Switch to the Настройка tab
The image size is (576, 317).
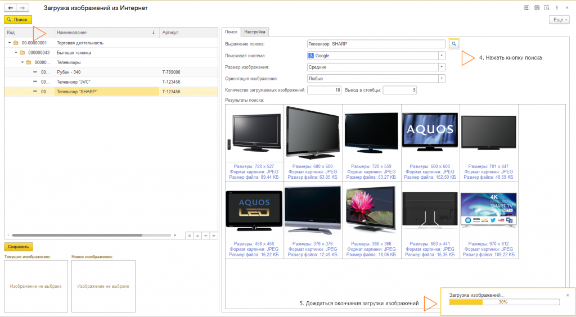tap(255, 31)
